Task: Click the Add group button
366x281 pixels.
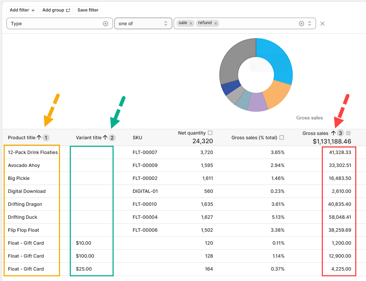Action: [x=56, y=10]
